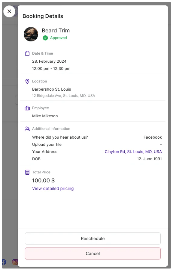The image size is (173, 270).
Task: Click the Employee briefcase icon
Action: point(27,108)
